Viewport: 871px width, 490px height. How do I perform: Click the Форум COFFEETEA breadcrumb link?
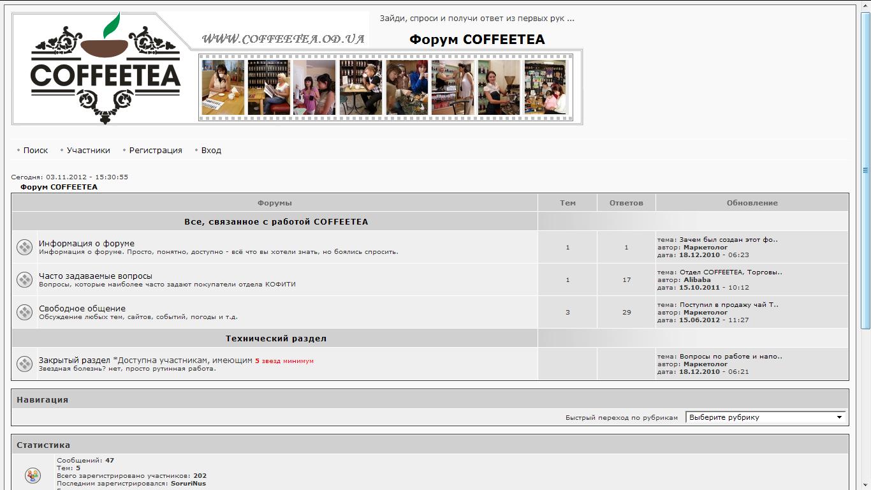coord(59,187)
